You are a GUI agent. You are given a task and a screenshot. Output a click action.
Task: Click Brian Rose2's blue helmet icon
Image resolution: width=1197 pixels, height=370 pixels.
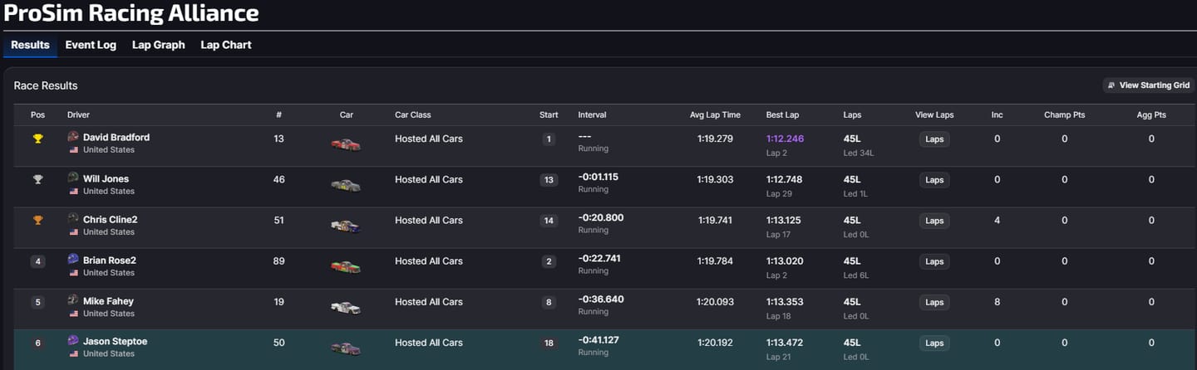[x=73, y=260]
